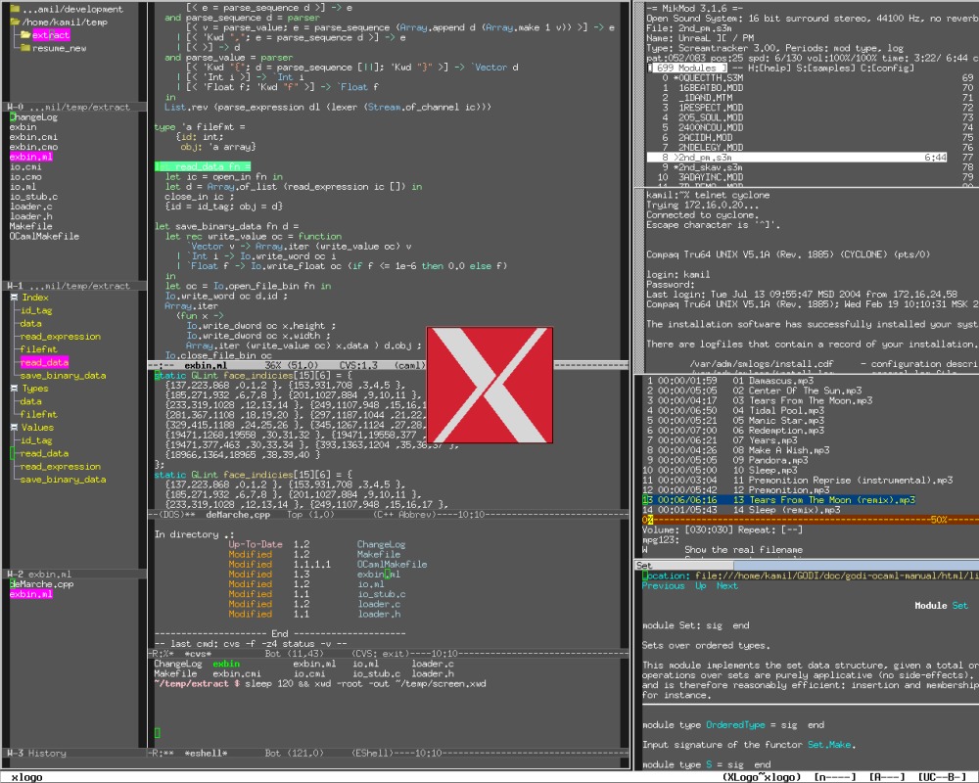Open ChangeLog in the ECB sources list

point(33,116)
